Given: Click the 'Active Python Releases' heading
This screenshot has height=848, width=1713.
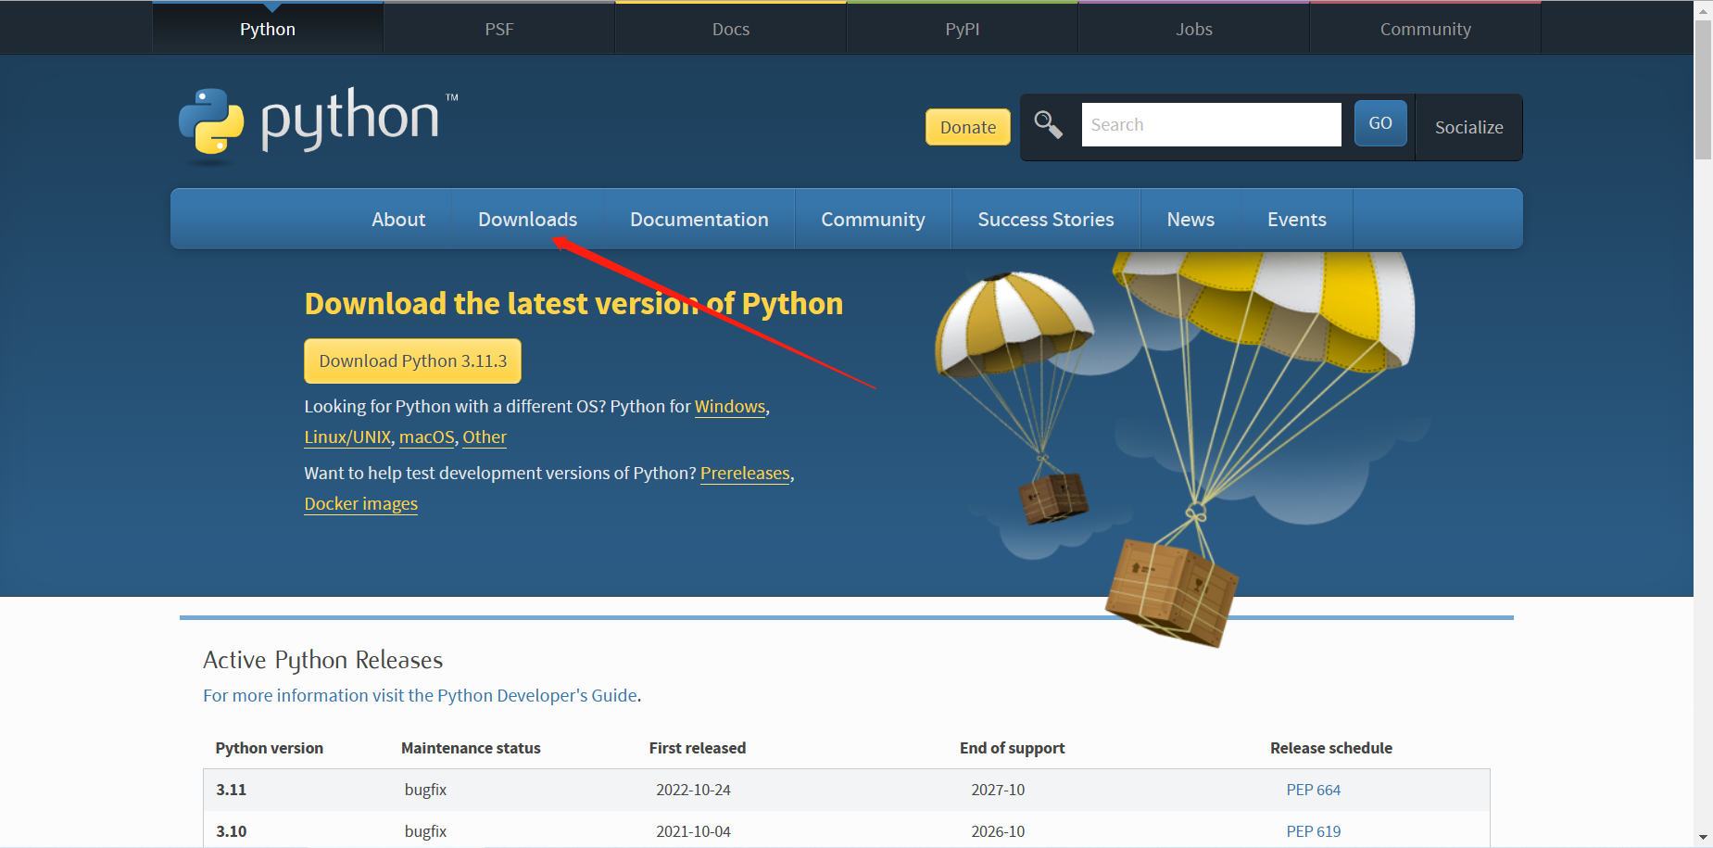Looking at the screenshot, I should [323, 660].
